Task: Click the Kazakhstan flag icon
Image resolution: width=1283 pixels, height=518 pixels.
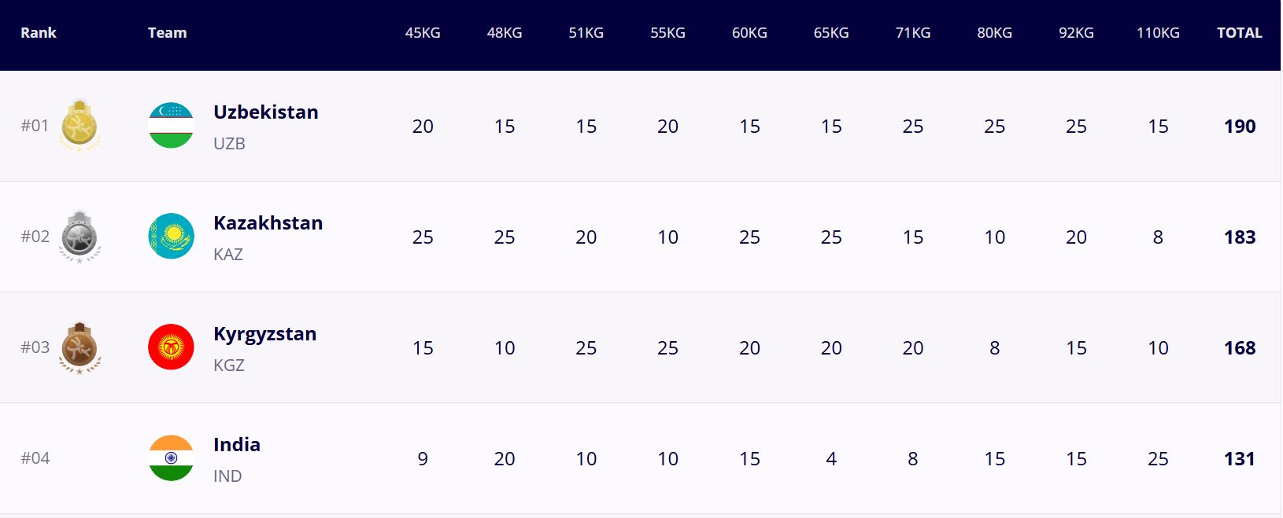Action: pos(171,237)
